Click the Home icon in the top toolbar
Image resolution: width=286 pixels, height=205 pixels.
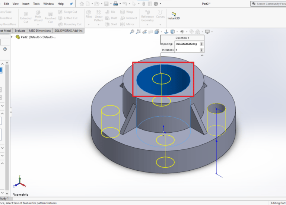[82, 4]
